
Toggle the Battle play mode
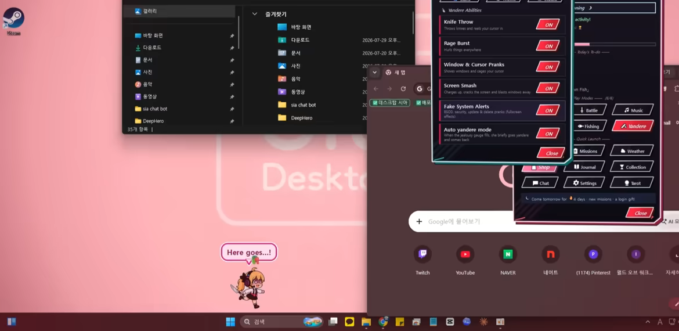click(x=590, y=110)
